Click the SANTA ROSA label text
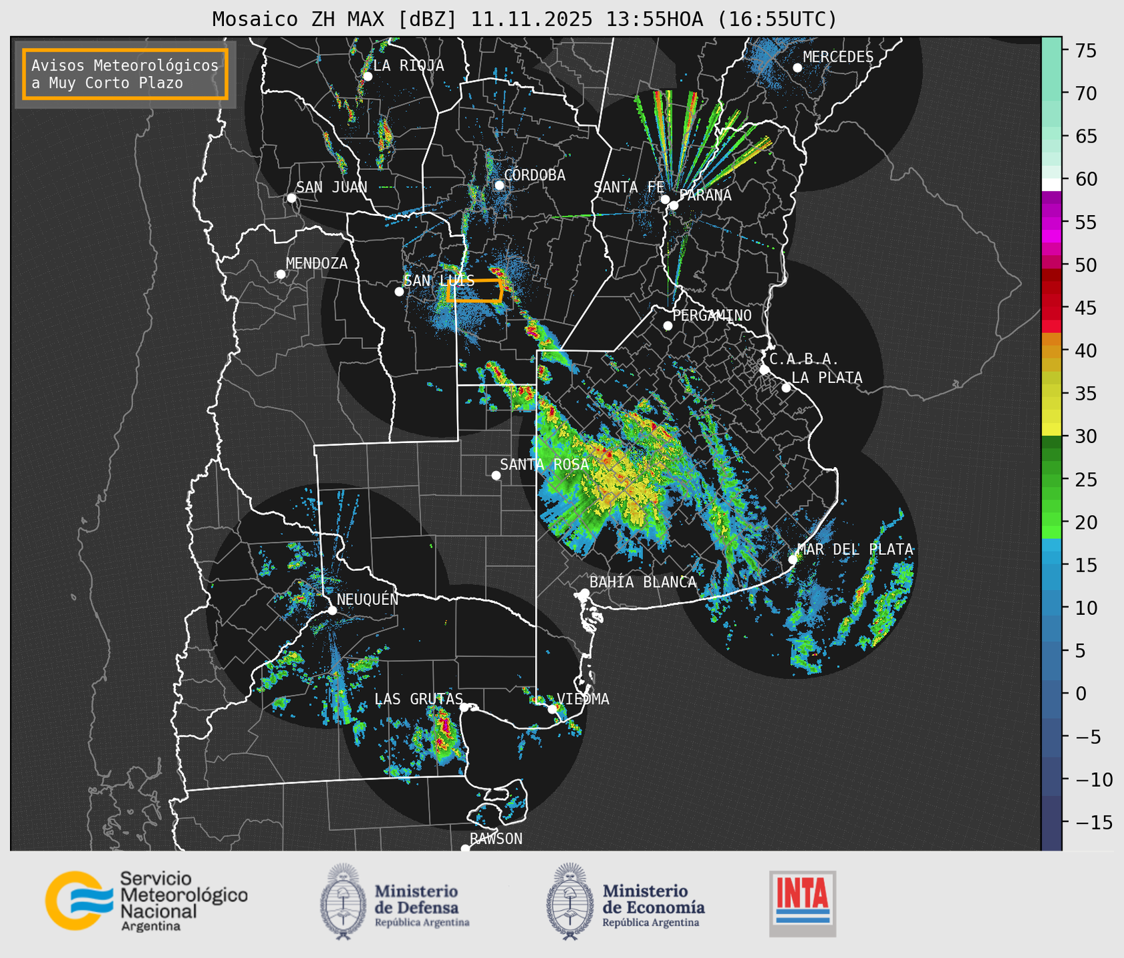This screenshot has height=958, width=1124. [544, 464]
